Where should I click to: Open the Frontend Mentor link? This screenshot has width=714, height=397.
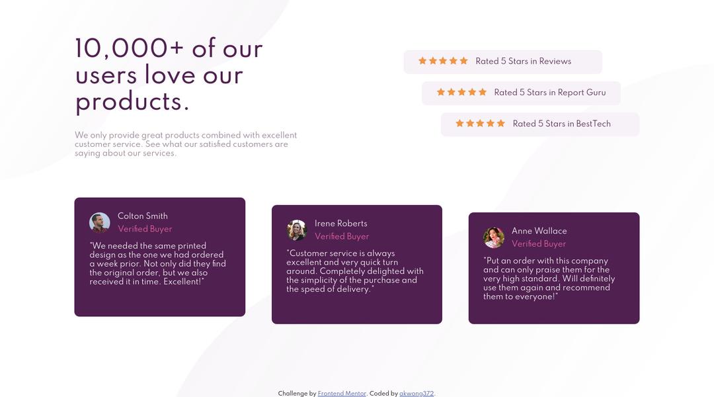(342, 394)
